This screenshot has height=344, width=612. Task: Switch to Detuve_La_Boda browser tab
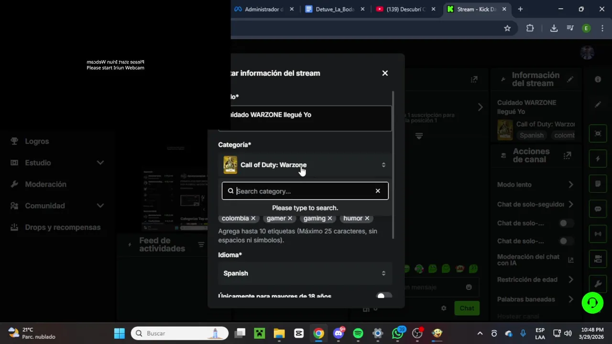pyautogui.click(x=335, y=9)
